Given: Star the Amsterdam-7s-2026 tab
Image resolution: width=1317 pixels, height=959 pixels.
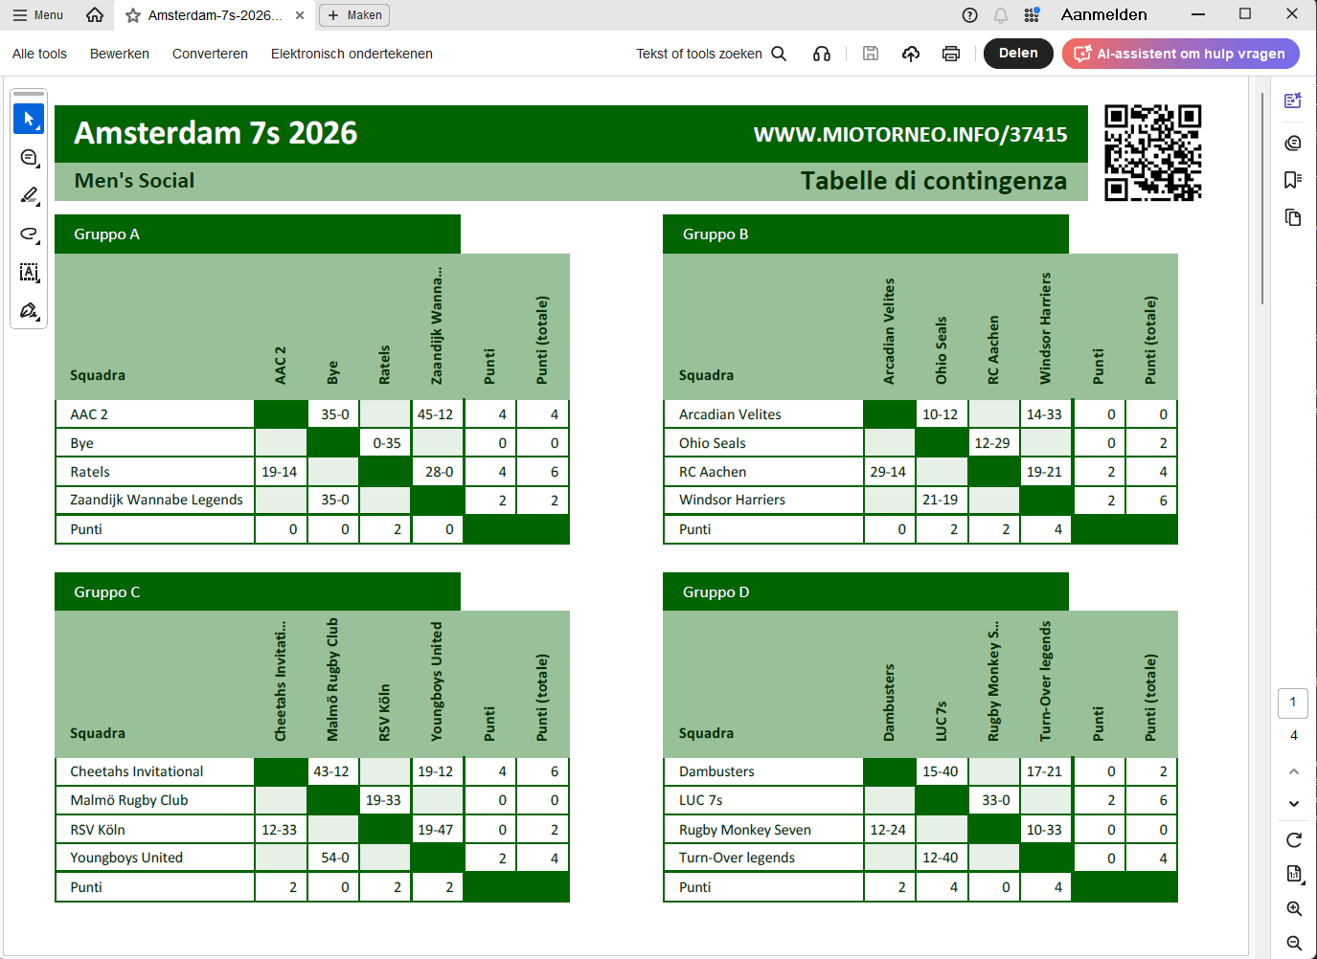Looking at the screenshot, I should 133,15.
